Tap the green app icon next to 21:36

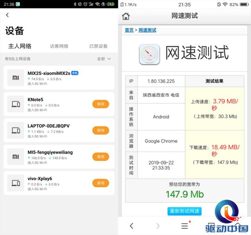[18, 4]
